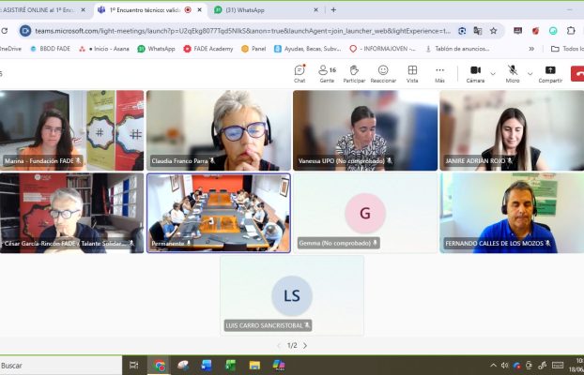Screen dimensions: 584x375
Task: Select Fernando Calles de los Mozos tile
Action: pos(512,213)
